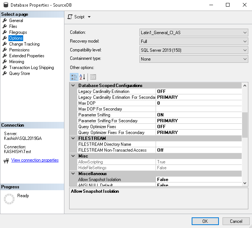The height and width of the screenshot is (228, 252).
Task: Click the property grid vertical scrollbar thumb
Action: click(x=245, y=125)
